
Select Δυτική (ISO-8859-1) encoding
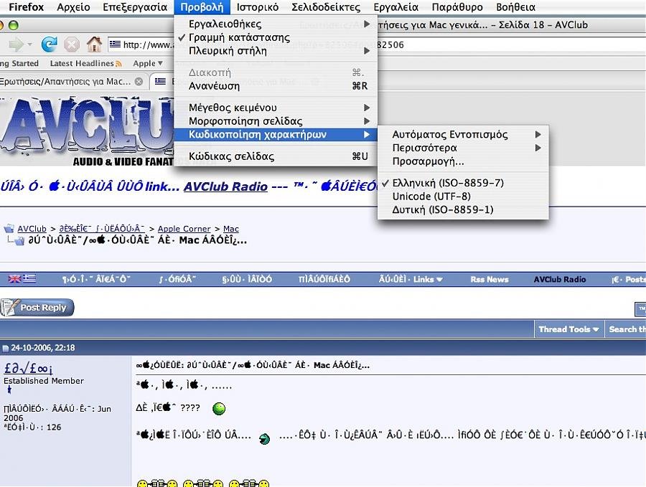[x=443, y=210]
